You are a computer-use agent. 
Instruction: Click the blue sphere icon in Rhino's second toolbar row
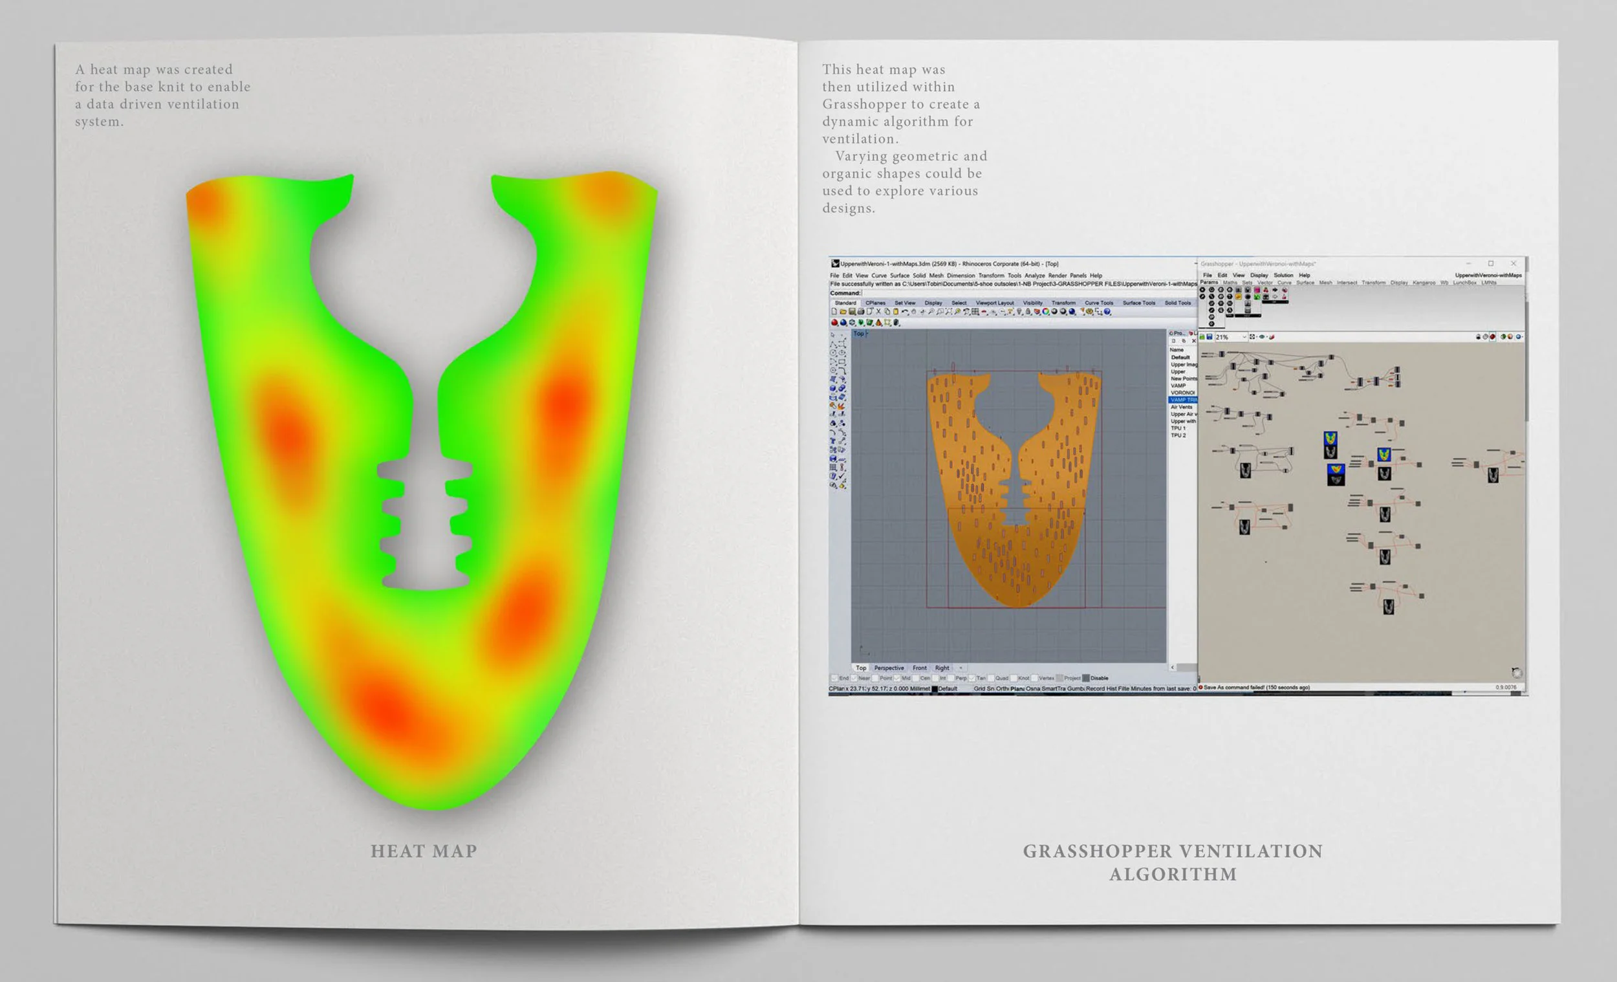point(843,322)
